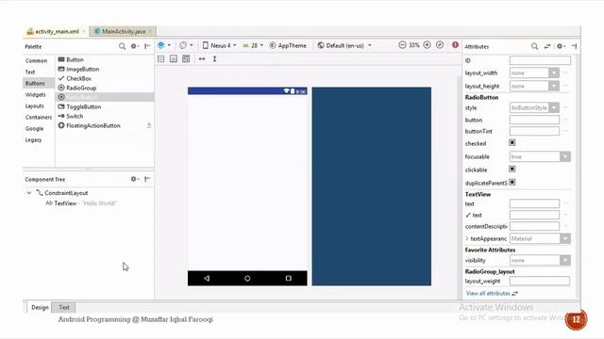Tap the home circle in the phone preview
The width and height of the screenshot is (604, 339).
click(247, 279)
